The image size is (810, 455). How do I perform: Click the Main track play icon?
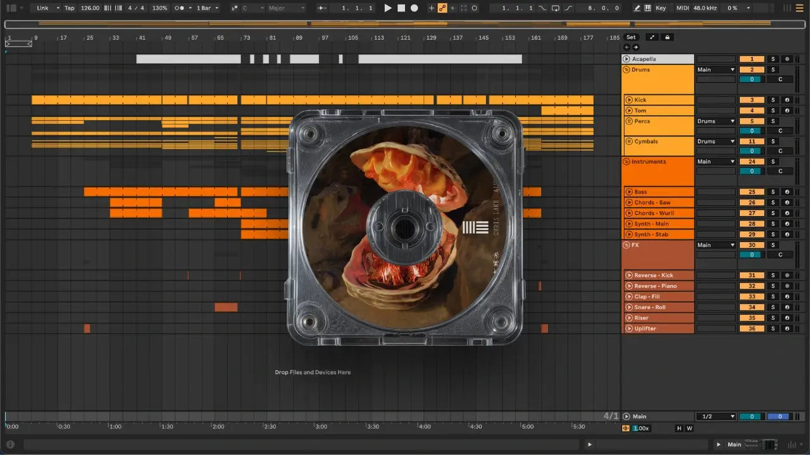point(626,416)
